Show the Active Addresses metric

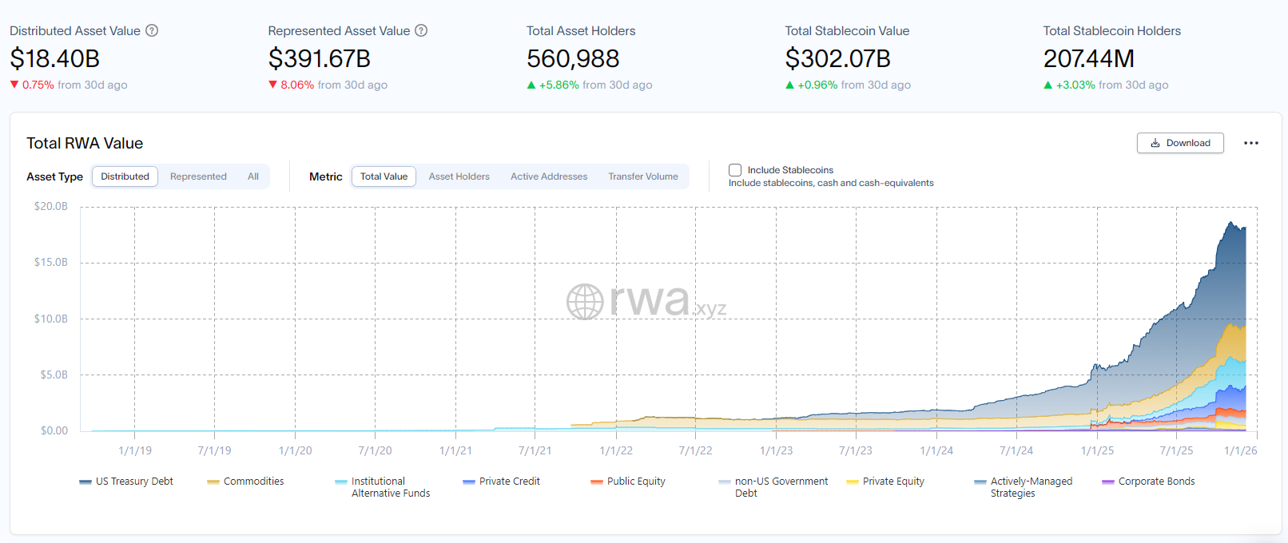549,176
